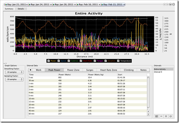
Task: Open the Sampling Factor dropdown
Action: [14, 80]
